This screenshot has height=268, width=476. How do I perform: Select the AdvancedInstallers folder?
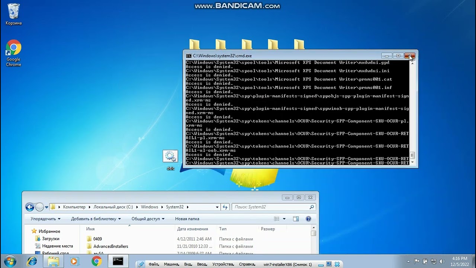[x=107, y=246]
